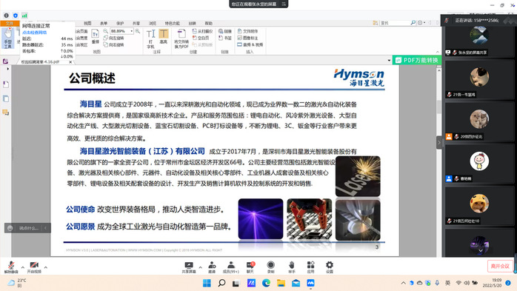The image size is (517, 291).
Task: Open the green network signal indicator
Action: (x=24, y=16)
